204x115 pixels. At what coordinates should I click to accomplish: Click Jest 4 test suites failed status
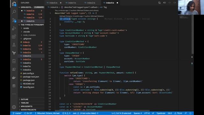tap(85, 113)
